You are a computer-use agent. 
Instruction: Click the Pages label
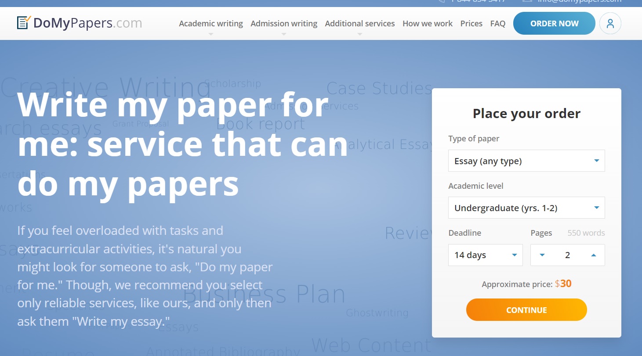tap(541, 233)
